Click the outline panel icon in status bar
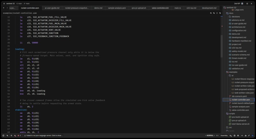256x139 pixels. point(242,136)
